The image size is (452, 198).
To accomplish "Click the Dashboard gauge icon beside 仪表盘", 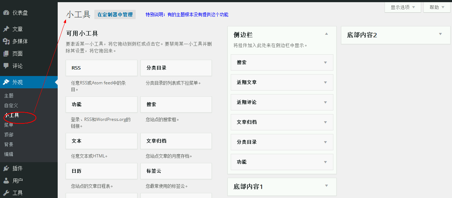I will (6, 13).
